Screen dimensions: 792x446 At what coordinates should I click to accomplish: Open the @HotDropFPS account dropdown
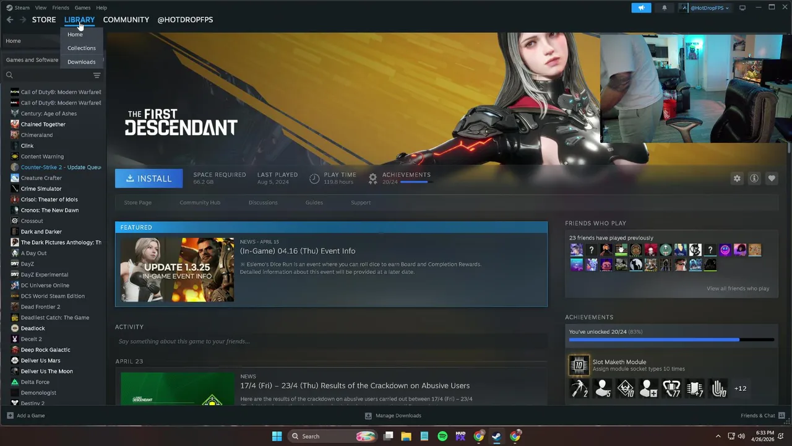coord(705,7)
